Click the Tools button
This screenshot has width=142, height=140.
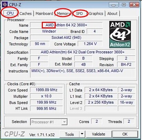(69, 134)
